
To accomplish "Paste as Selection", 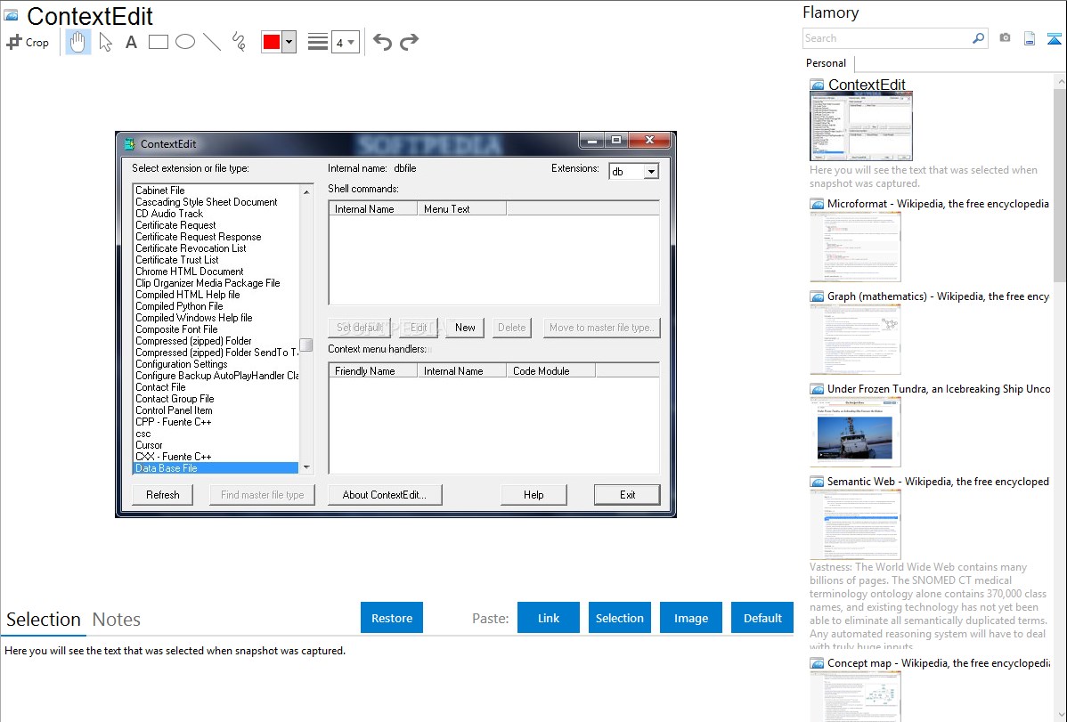I will pos(619,618).
